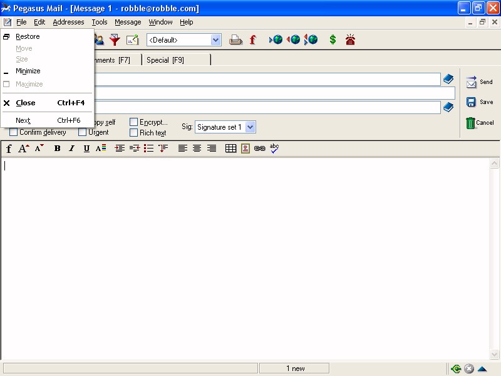Open the Tools menu
Viewport: 501px width, 376px height.
click(x=100, y=22)
